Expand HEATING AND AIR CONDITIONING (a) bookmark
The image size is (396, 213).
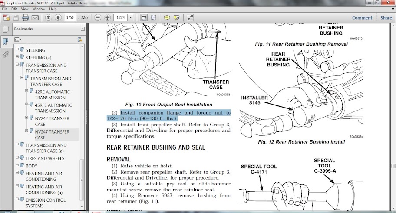coord(17,186)
